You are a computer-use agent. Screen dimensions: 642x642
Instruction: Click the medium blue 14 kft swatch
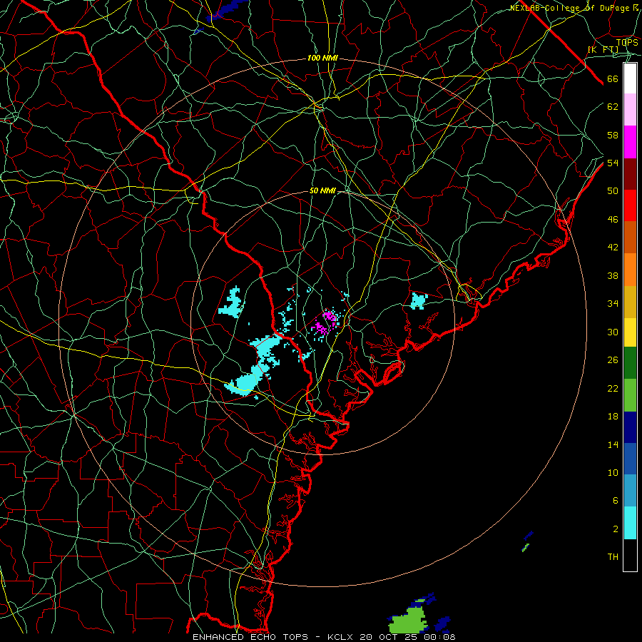pos(630,459)
